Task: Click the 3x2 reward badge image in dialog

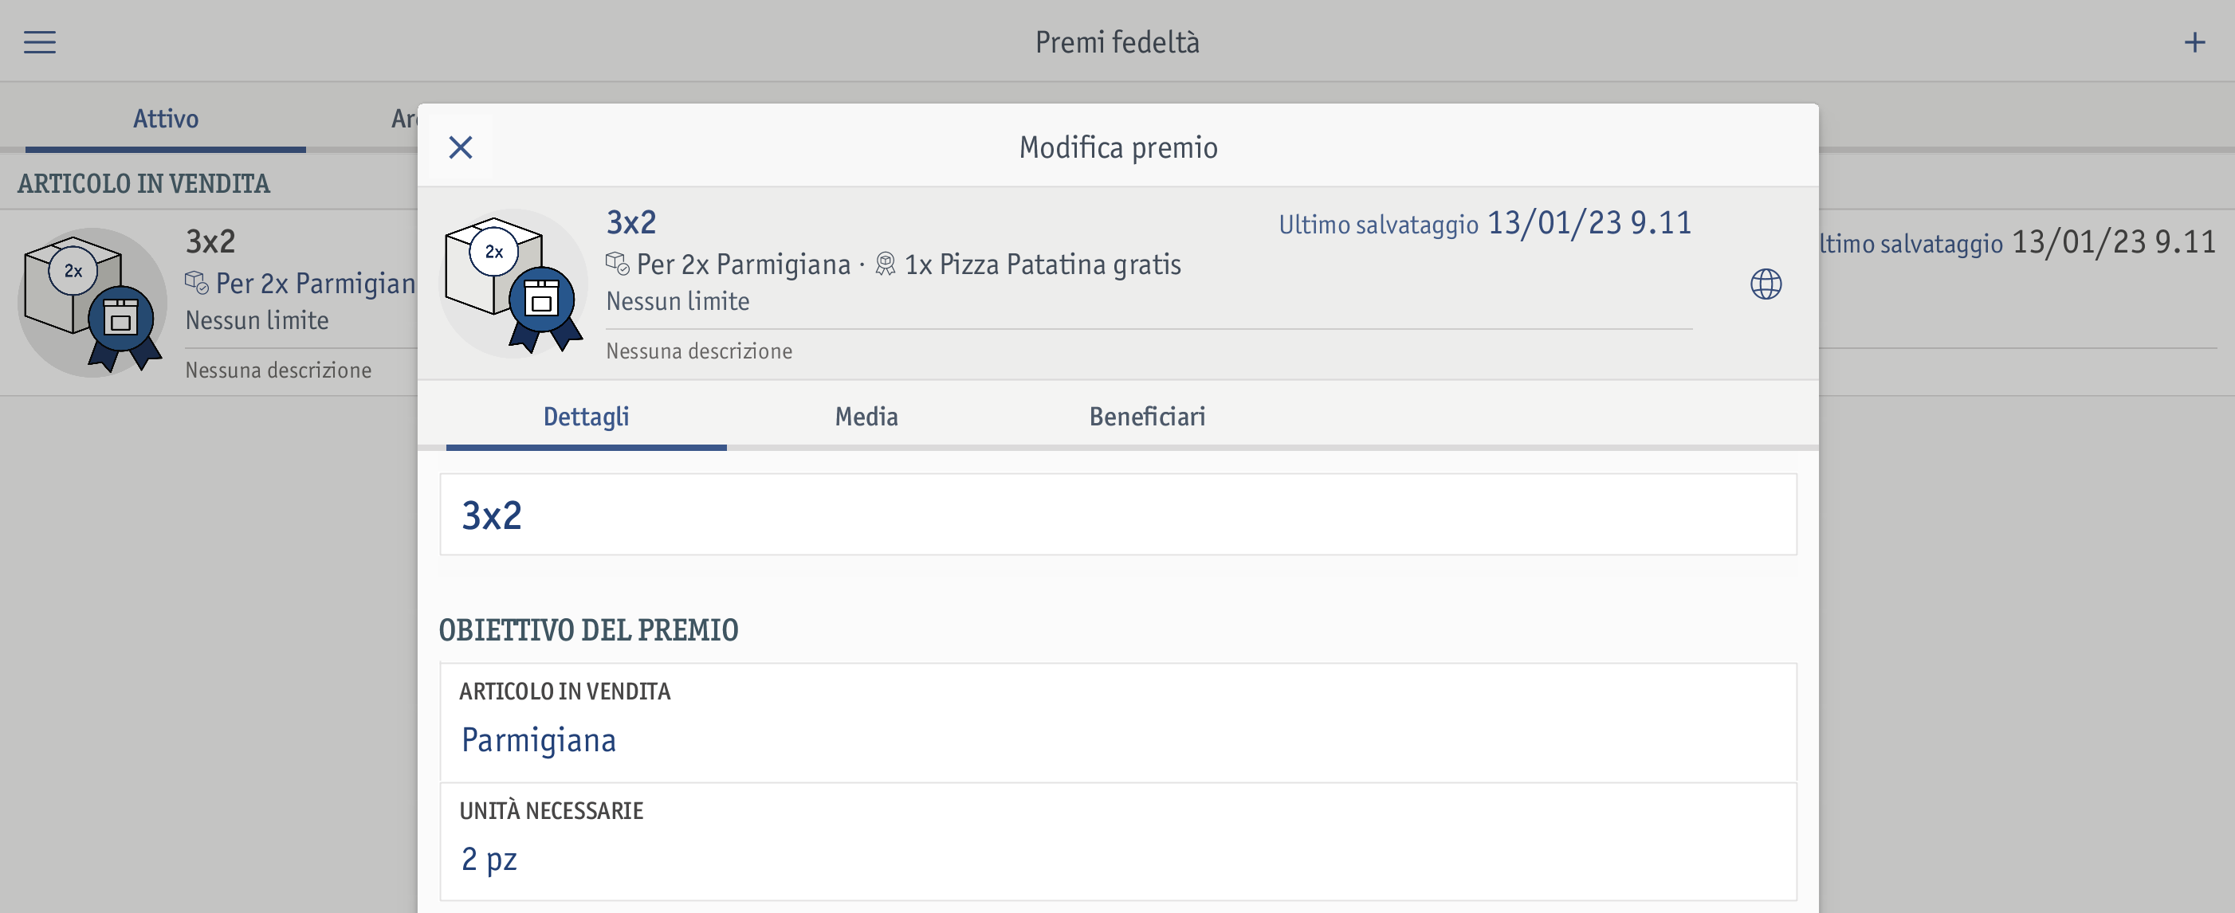Action: 513,284
